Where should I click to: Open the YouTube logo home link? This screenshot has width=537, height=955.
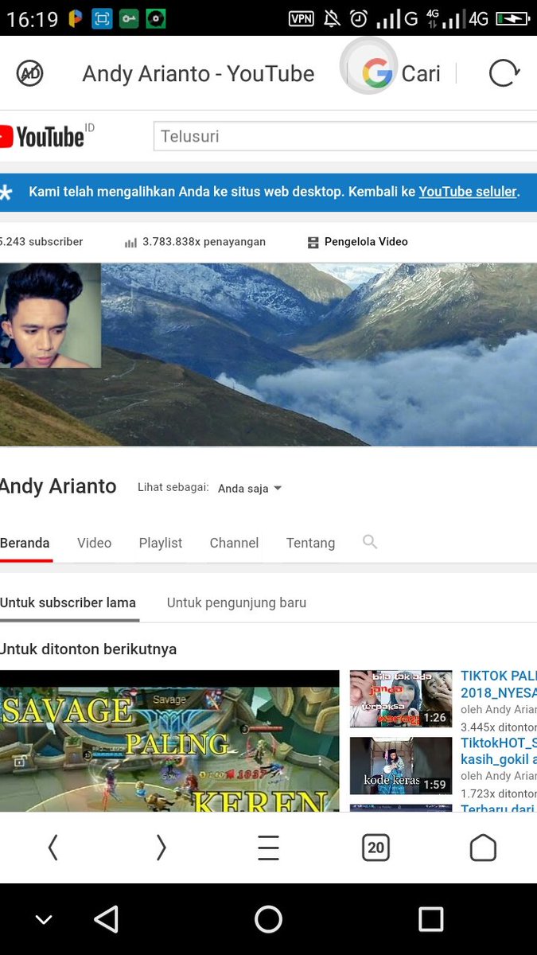coord(42,136)
